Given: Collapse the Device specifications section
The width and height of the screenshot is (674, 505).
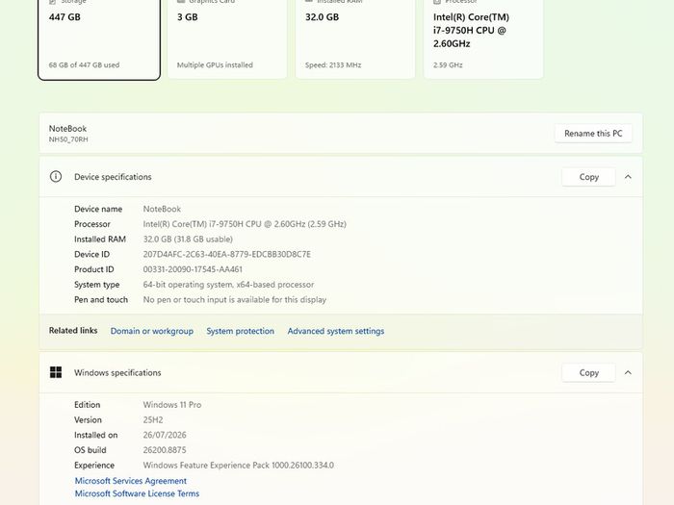Looking at the screenshot, I should tap(628, 177).
